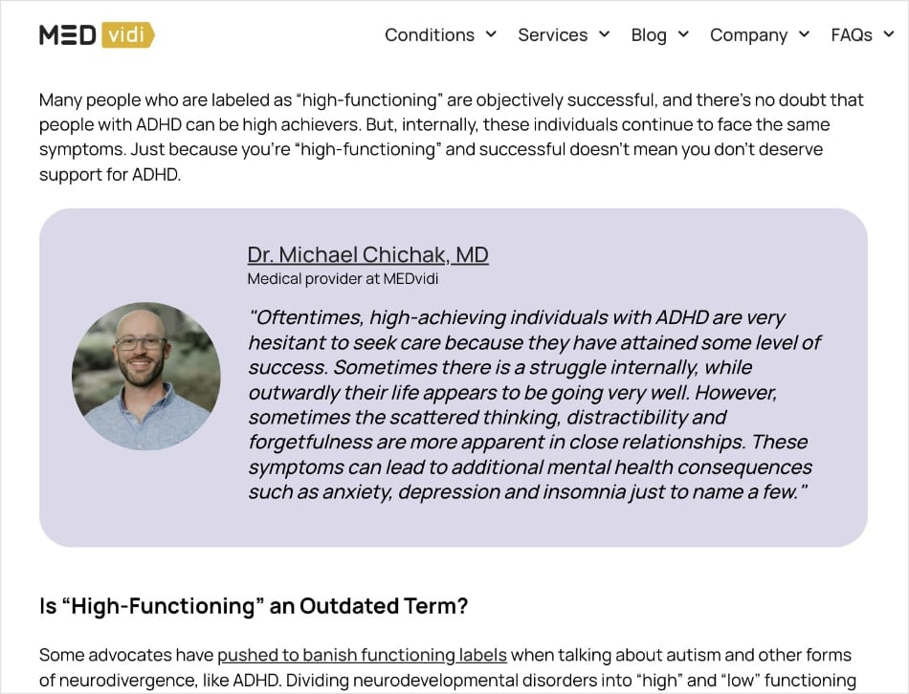This screenshot has width=909, height=694.
Task: Expand the Conditions navigation menu
Action: (492, 35)
